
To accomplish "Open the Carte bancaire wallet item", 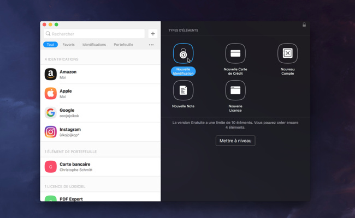I will pos(100,167).
